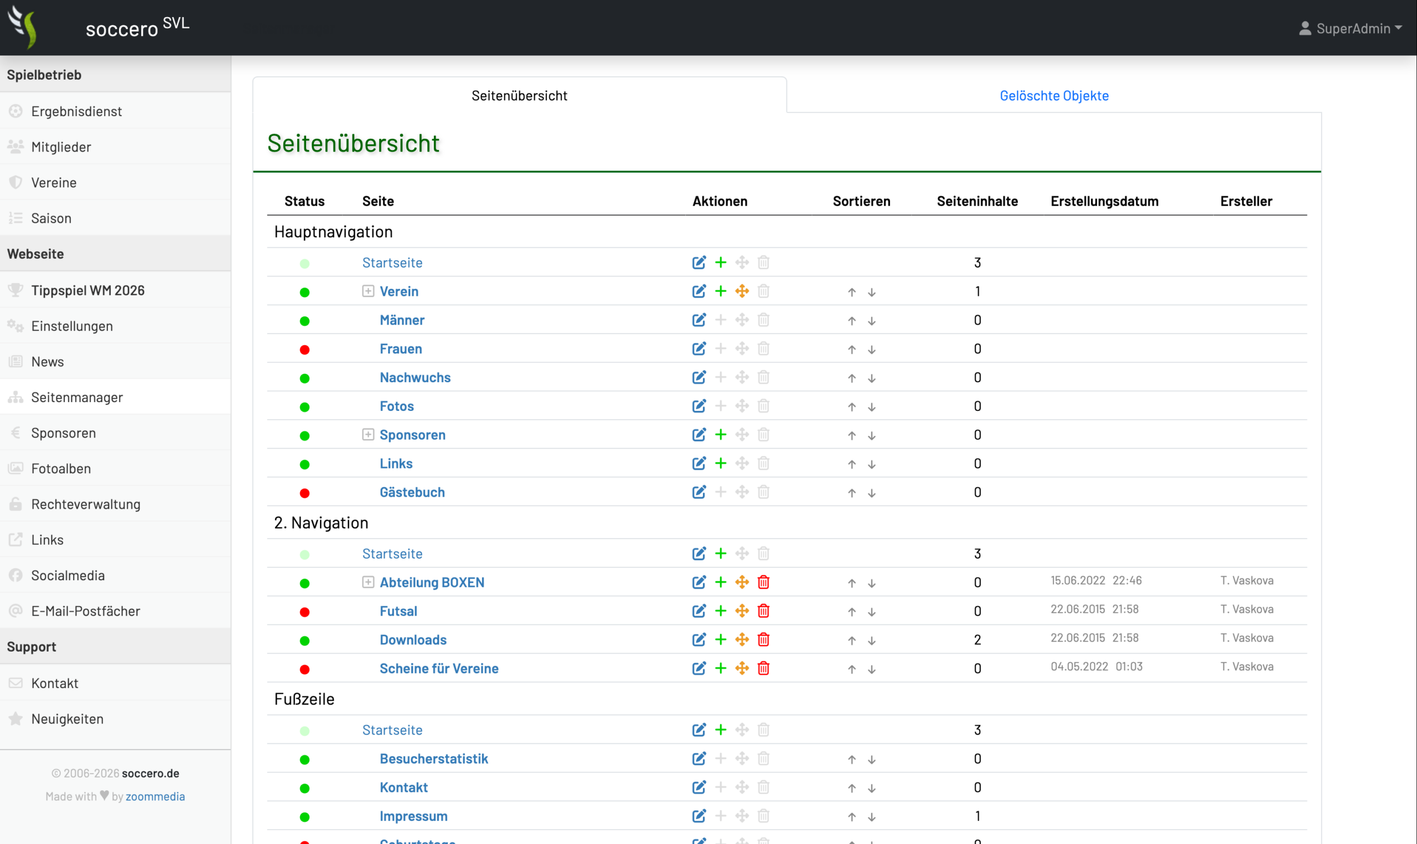This screenshot has height=844, width=1417.
Task: Open the Downloads page link
Action: (413, 640)
